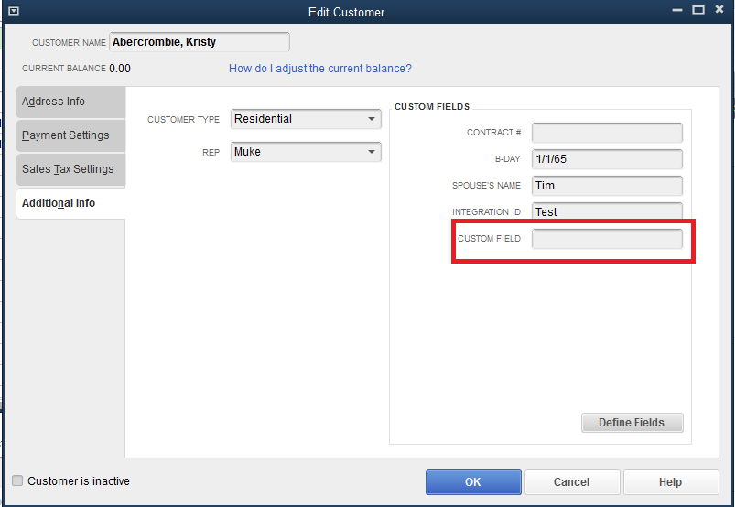Screen dimensions: 735x507
Task: Open the window system menu icon
Action: click(14, 11)
